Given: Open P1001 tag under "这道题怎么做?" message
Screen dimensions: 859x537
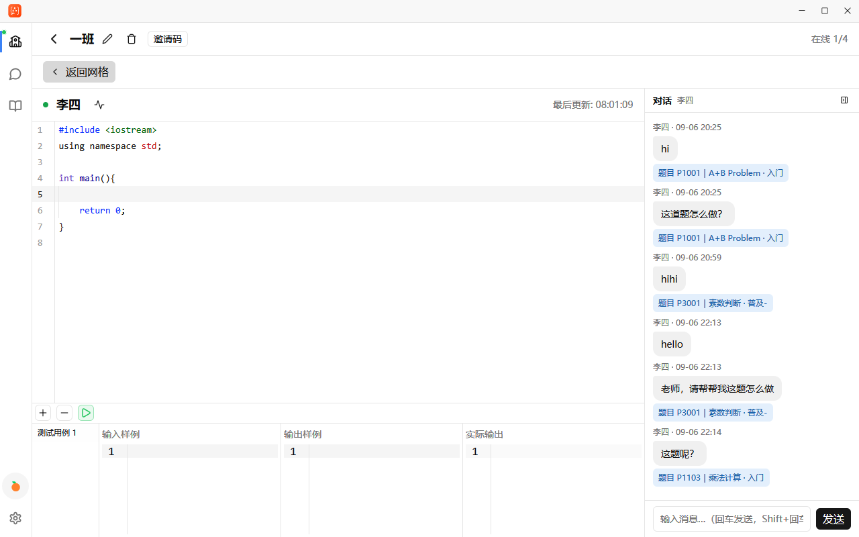Looking at the screenshot, I should click(x=721, y=238).
